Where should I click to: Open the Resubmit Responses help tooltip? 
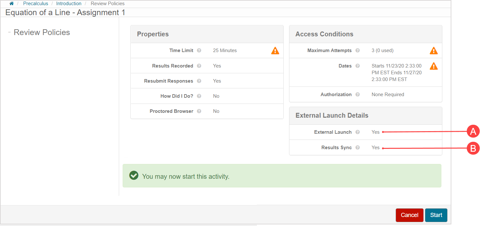pos(199,81)
